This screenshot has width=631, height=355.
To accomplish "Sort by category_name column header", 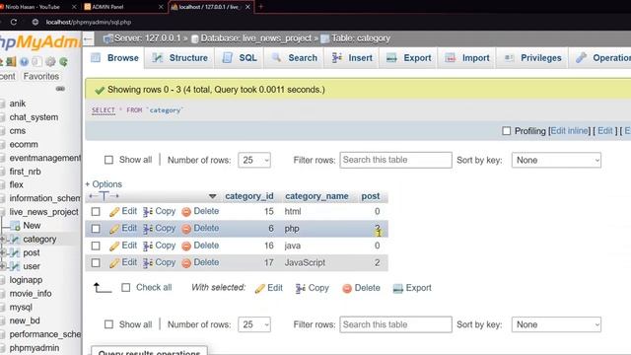I will [x=316, y=196].
